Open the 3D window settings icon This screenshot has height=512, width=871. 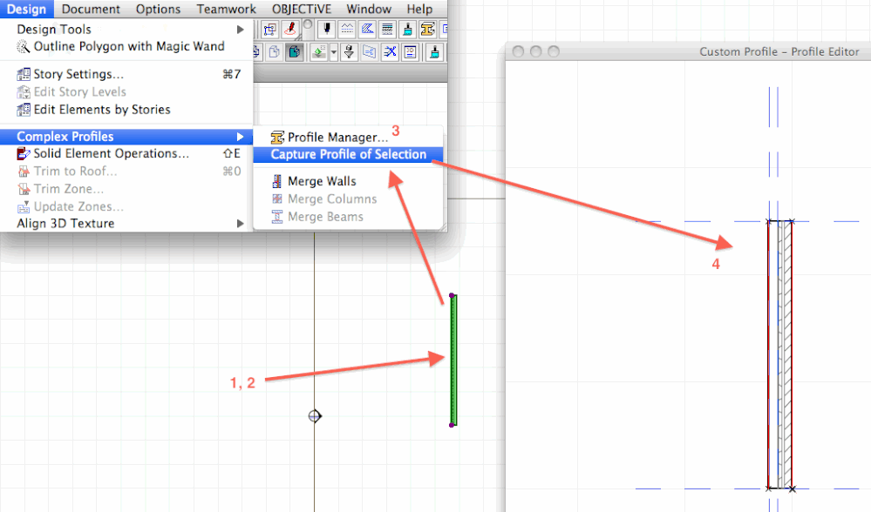coord(410,52)
